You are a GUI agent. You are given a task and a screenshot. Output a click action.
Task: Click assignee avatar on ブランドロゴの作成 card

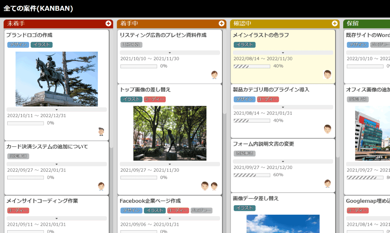click(101, 131)
